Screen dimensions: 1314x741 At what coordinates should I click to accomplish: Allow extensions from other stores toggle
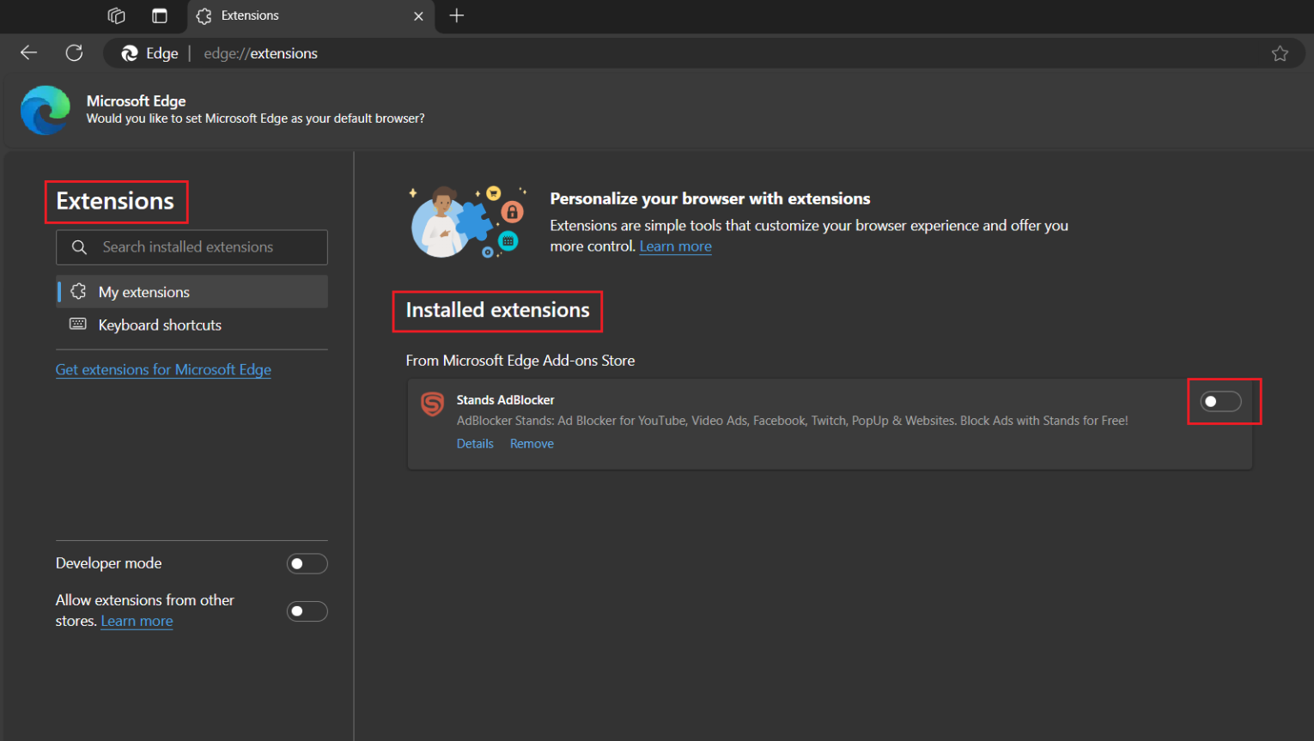tap(307, 611)
